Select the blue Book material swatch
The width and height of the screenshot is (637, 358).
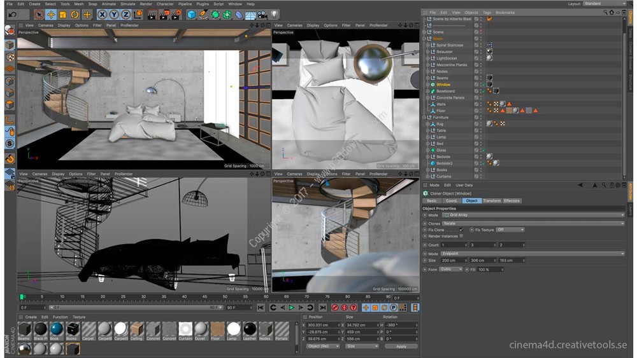(56, 329)
